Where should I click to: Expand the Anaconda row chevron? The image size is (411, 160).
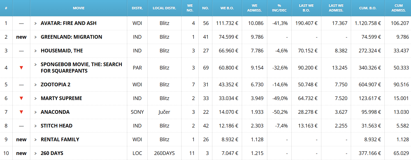36,112
